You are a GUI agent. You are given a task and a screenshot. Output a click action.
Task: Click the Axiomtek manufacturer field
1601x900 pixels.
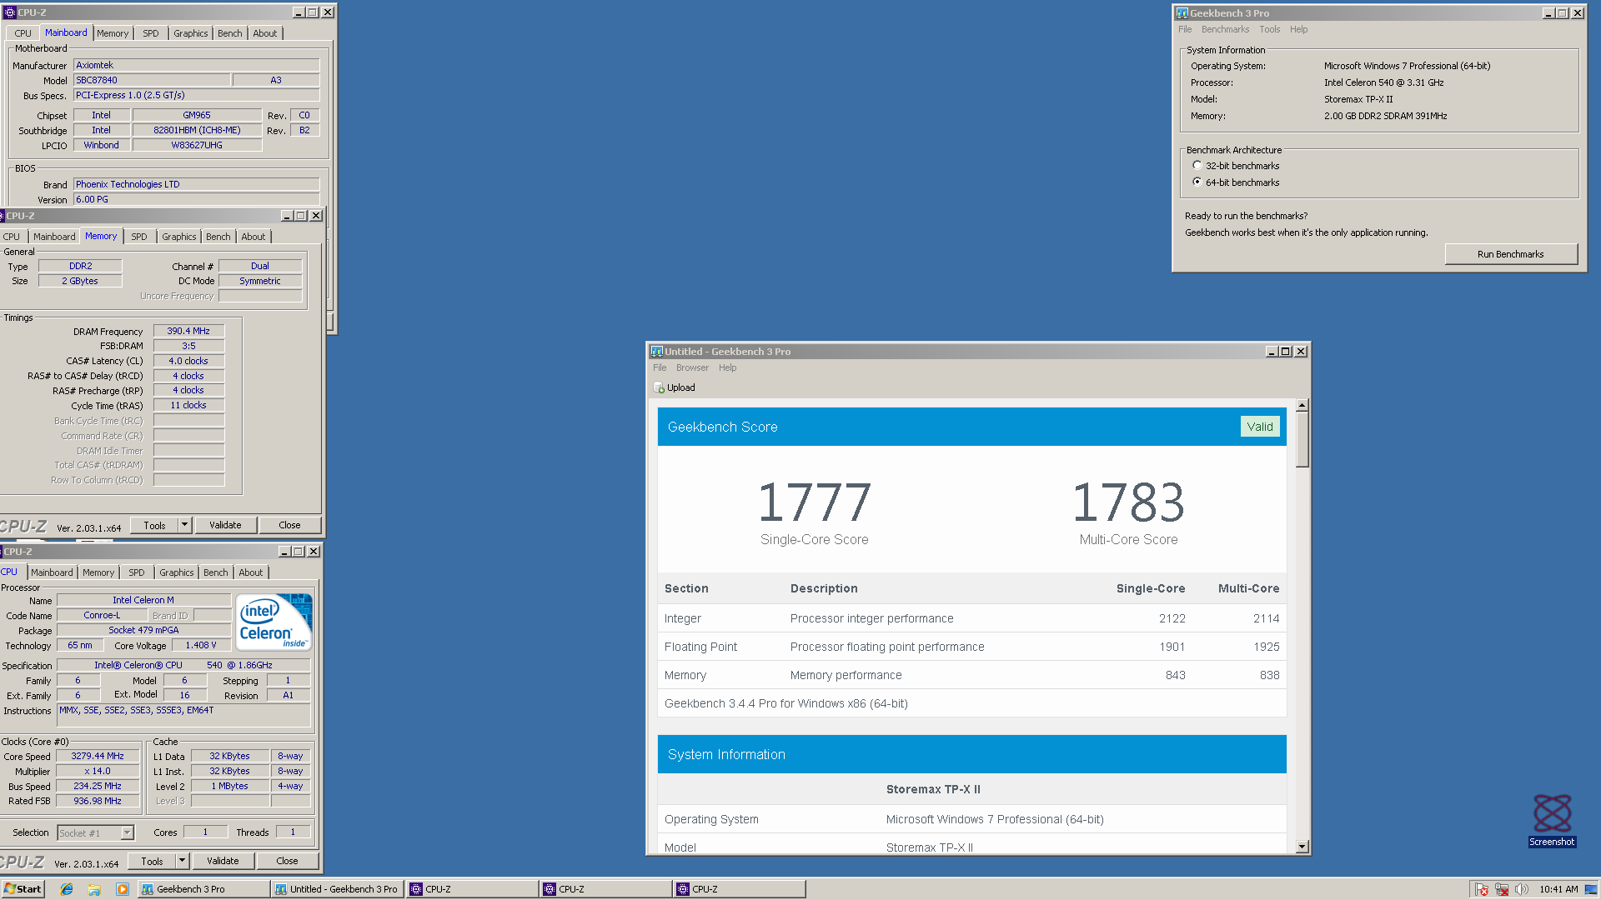197,65
